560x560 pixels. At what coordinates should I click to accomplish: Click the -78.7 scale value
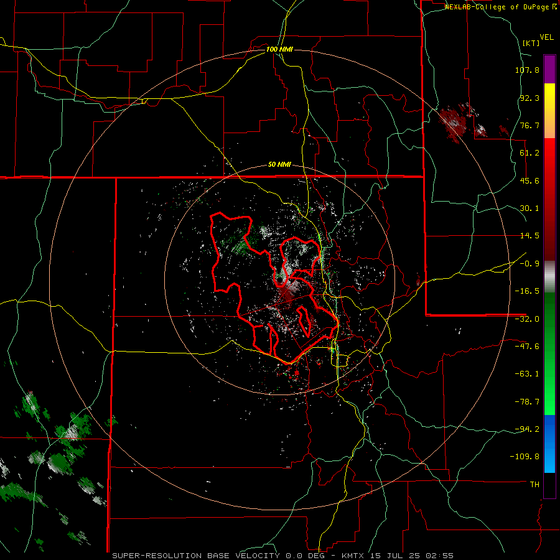(x=527, y=402)
